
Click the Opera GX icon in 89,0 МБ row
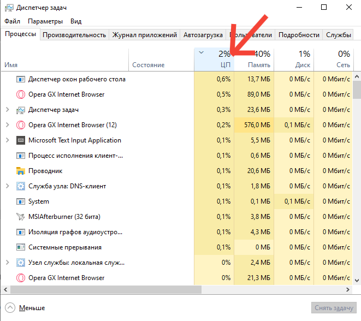click(21, 94)
